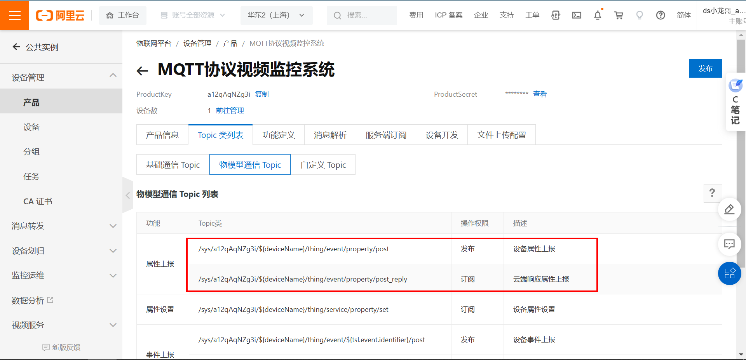Click the topic list help question-mark
Image resolution: width=746 pixels, height=360 pixels.
713,193
